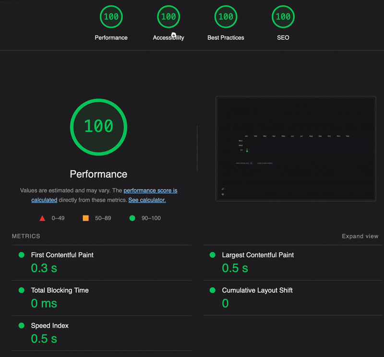
Task: Jump to the Best Practices score gauge
Action: pos(226,17)
